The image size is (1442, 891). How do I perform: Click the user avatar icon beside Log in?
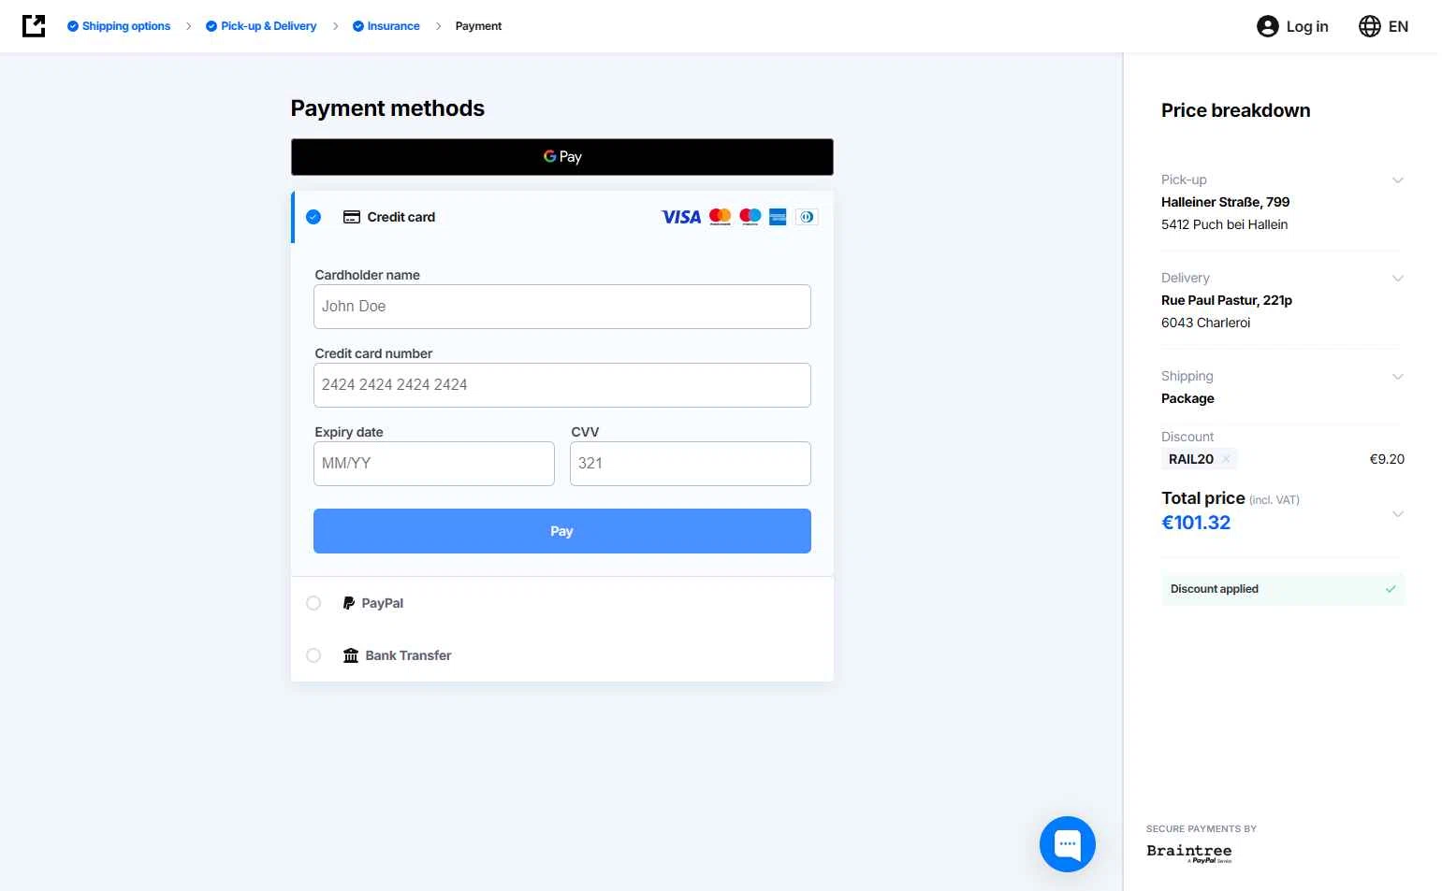tap(1267, 26)
